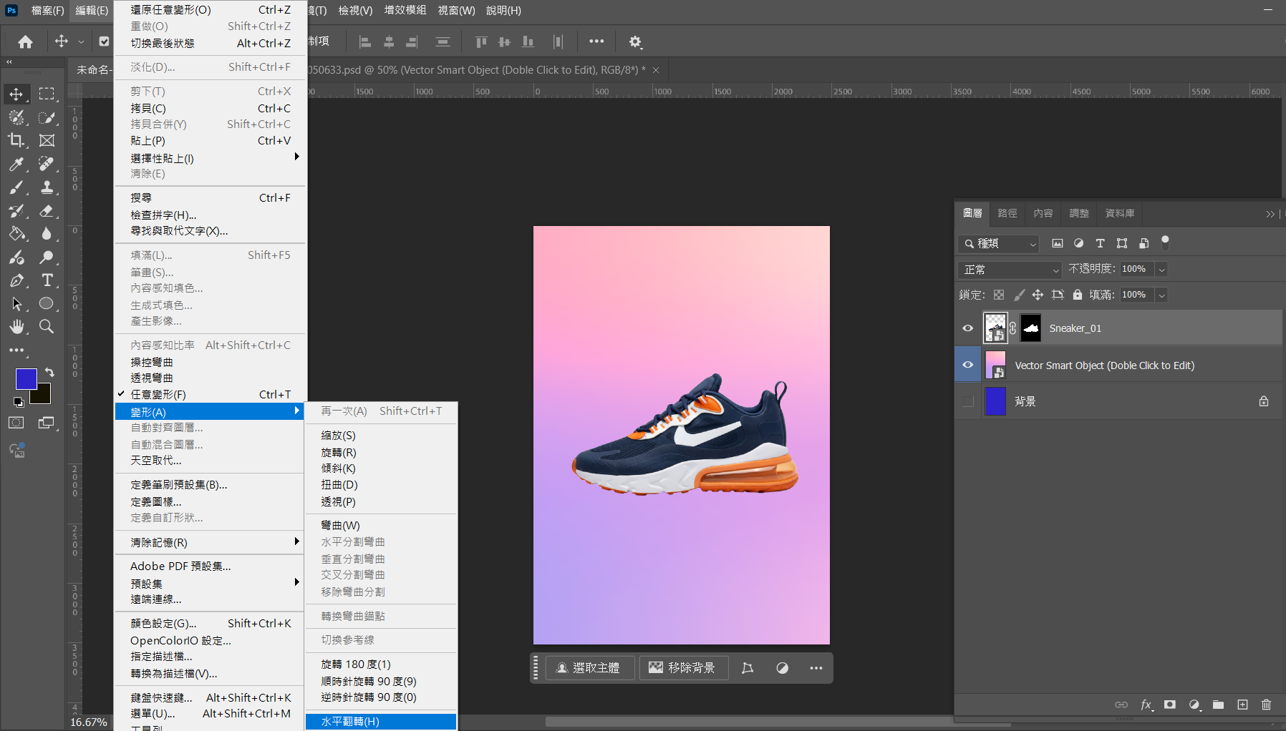This screenshot has height=731, width=1286.
Task: Select the Move tool in the toolbox
Action: (16, 94)
